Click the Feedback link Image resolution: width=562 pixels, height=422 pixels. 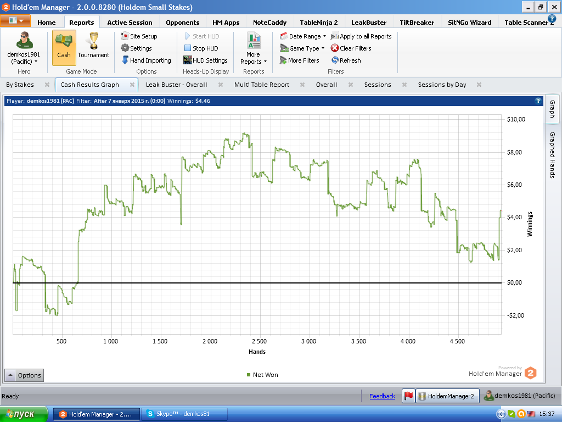click(x=382, y=396)
